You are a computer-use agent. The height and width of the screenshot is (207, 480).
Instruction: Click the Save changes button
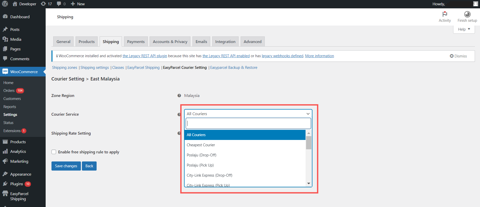pyautogui.click(x=66, y=166)
